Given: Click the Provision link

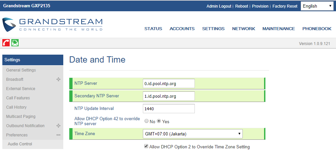Looking at the screenshot, I should point(260,6).
